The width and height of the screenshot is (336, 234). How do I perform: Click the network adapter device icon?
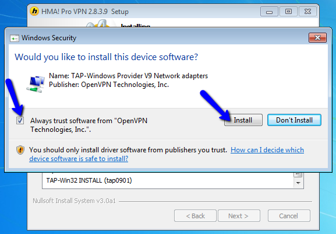[36, 83]
